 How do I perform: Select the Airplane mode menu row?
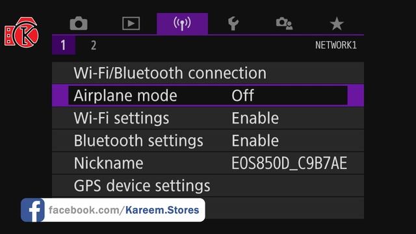[208, 96]
